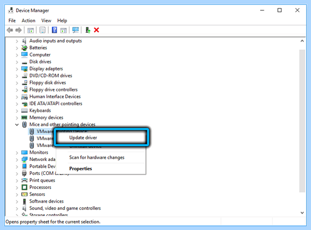Screen dimensions: 311x230
Task: Click the action pane toolbar icon
Action: click(x=63, y=30)
